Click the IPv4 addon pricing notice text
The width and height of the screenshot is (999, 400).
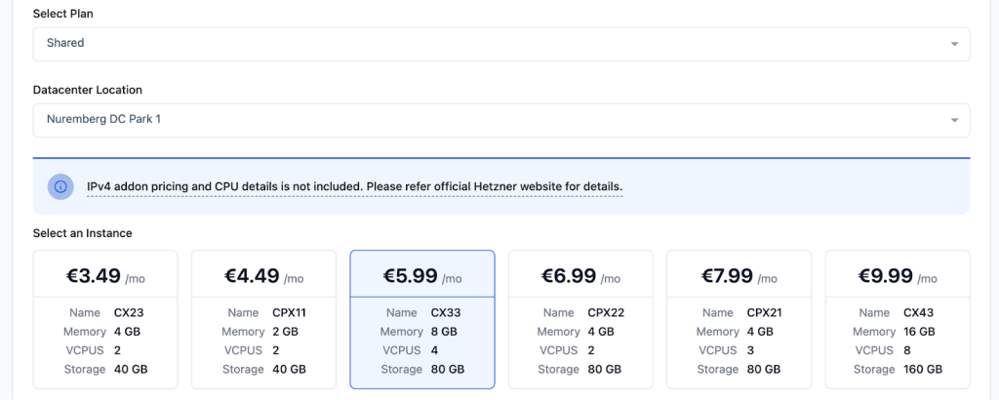click(x=354, y=186)
